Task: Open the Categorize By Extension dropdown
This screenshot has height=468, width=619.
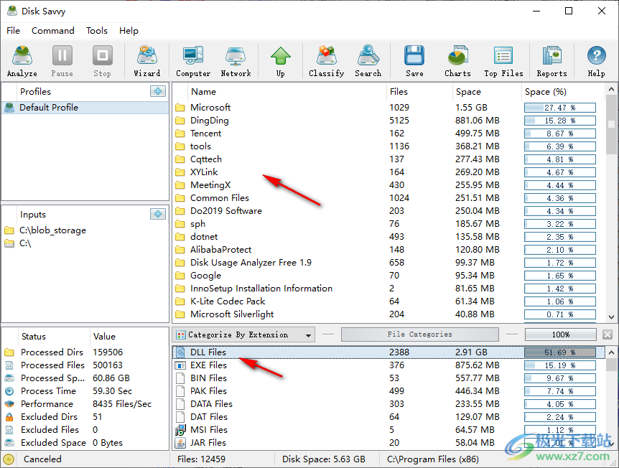Action: click(x=243, y=334)
